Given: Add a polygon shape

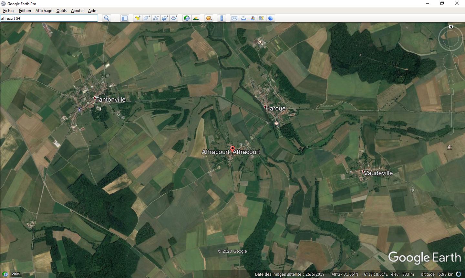Looking at the screenshot, I should point(147,18).
